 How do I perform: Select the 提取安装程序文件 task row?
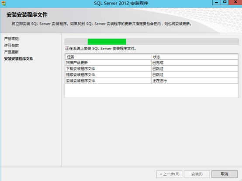pyautogui.click(x=152, y=75)
